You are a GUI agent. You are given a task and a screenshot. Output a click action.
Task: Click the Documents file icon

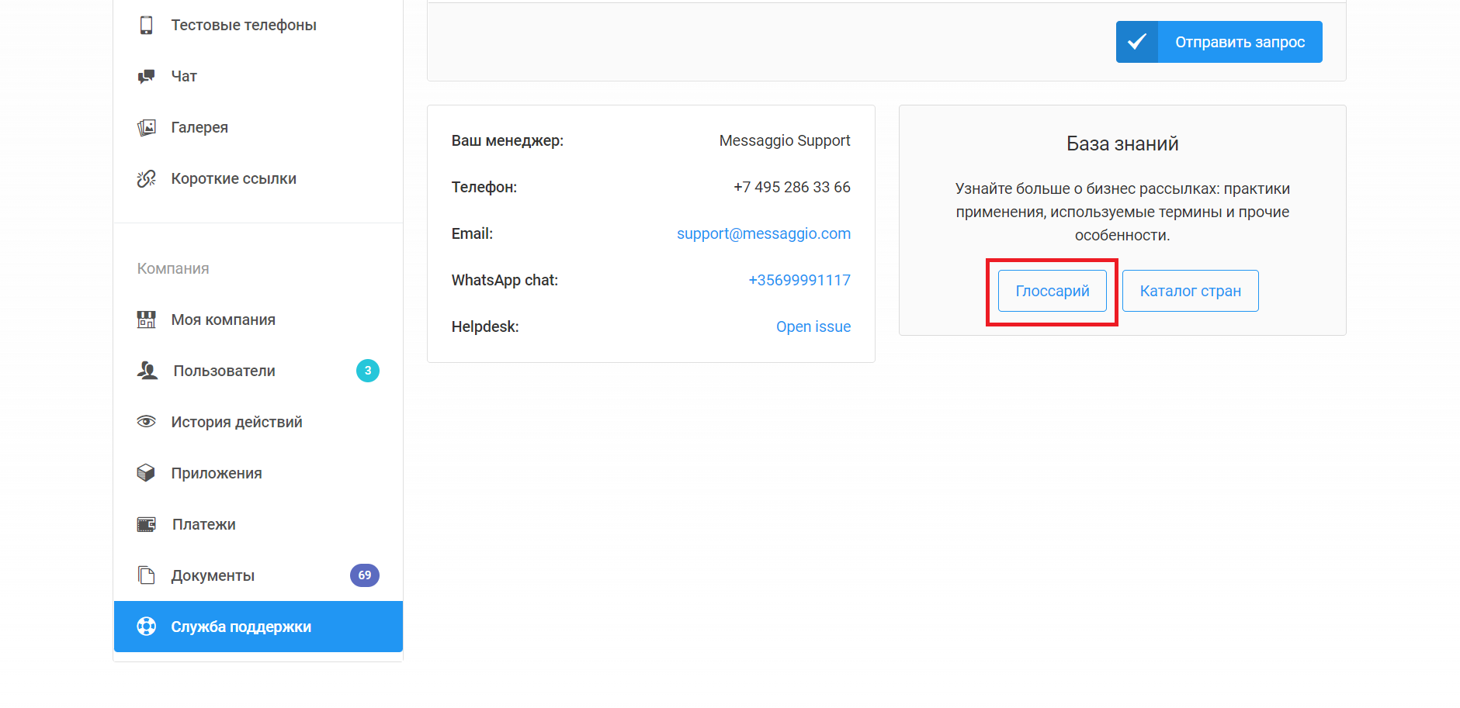tap(146, 575)
